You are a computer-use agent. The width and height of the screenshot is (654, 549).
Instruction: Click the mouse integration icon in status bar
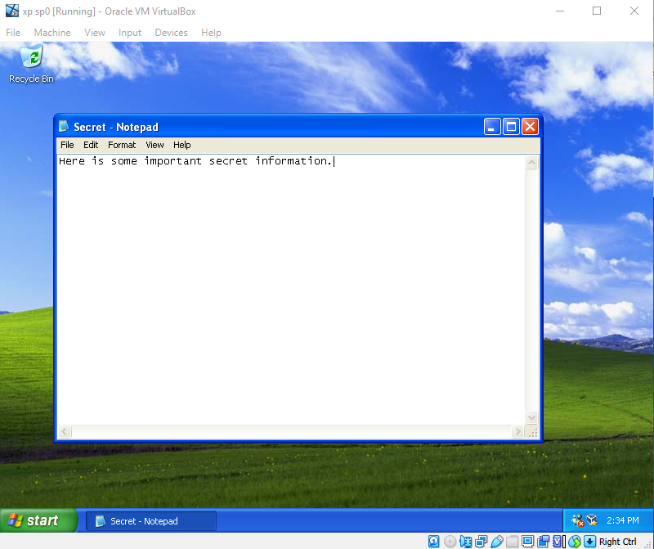[x=575, y=542]
